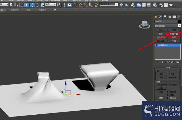The image size is (182, 120).
Task: Open the Select by Name list tool
Action: click(16, 5)
